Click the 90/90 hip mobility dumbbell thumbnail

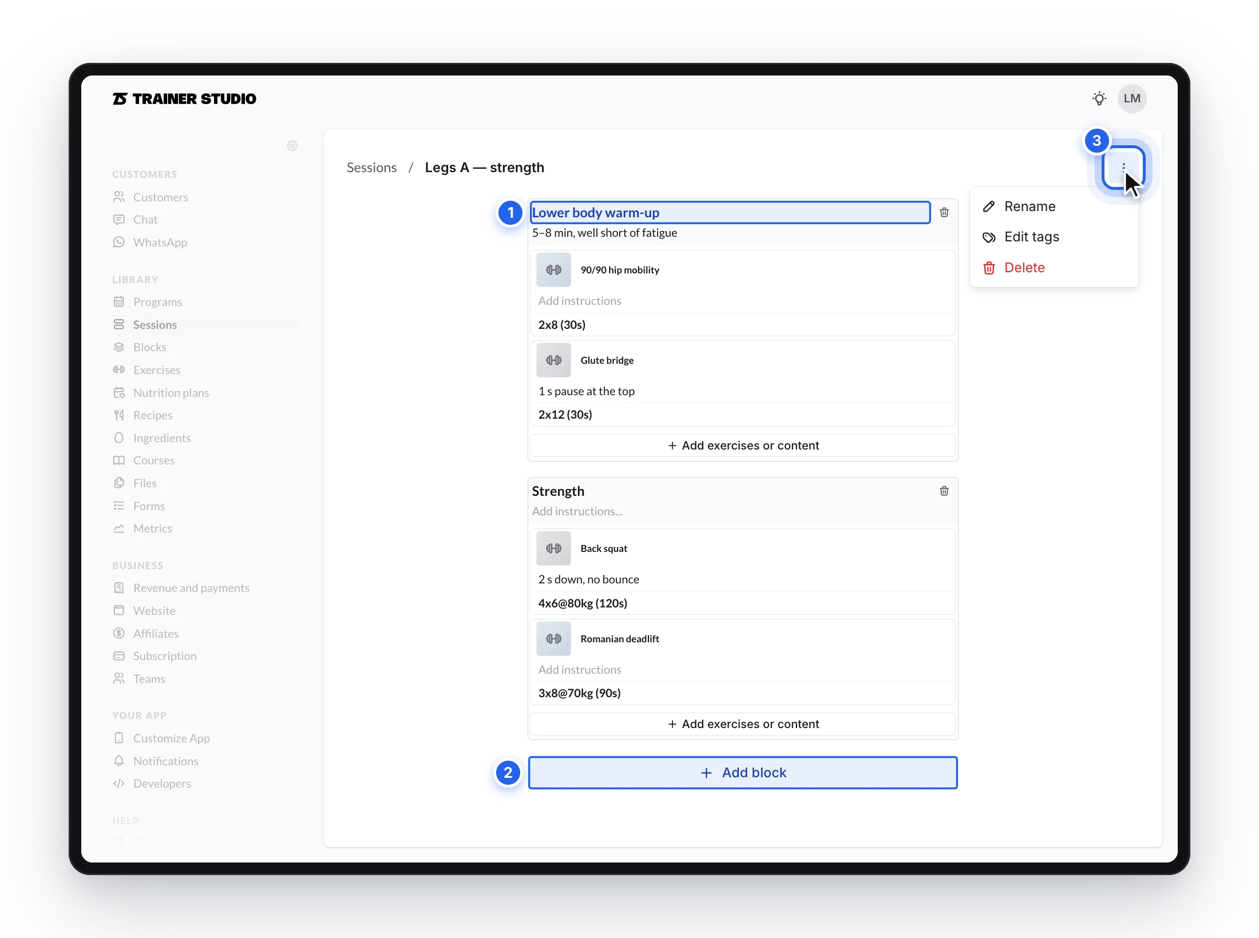(553, 269)
